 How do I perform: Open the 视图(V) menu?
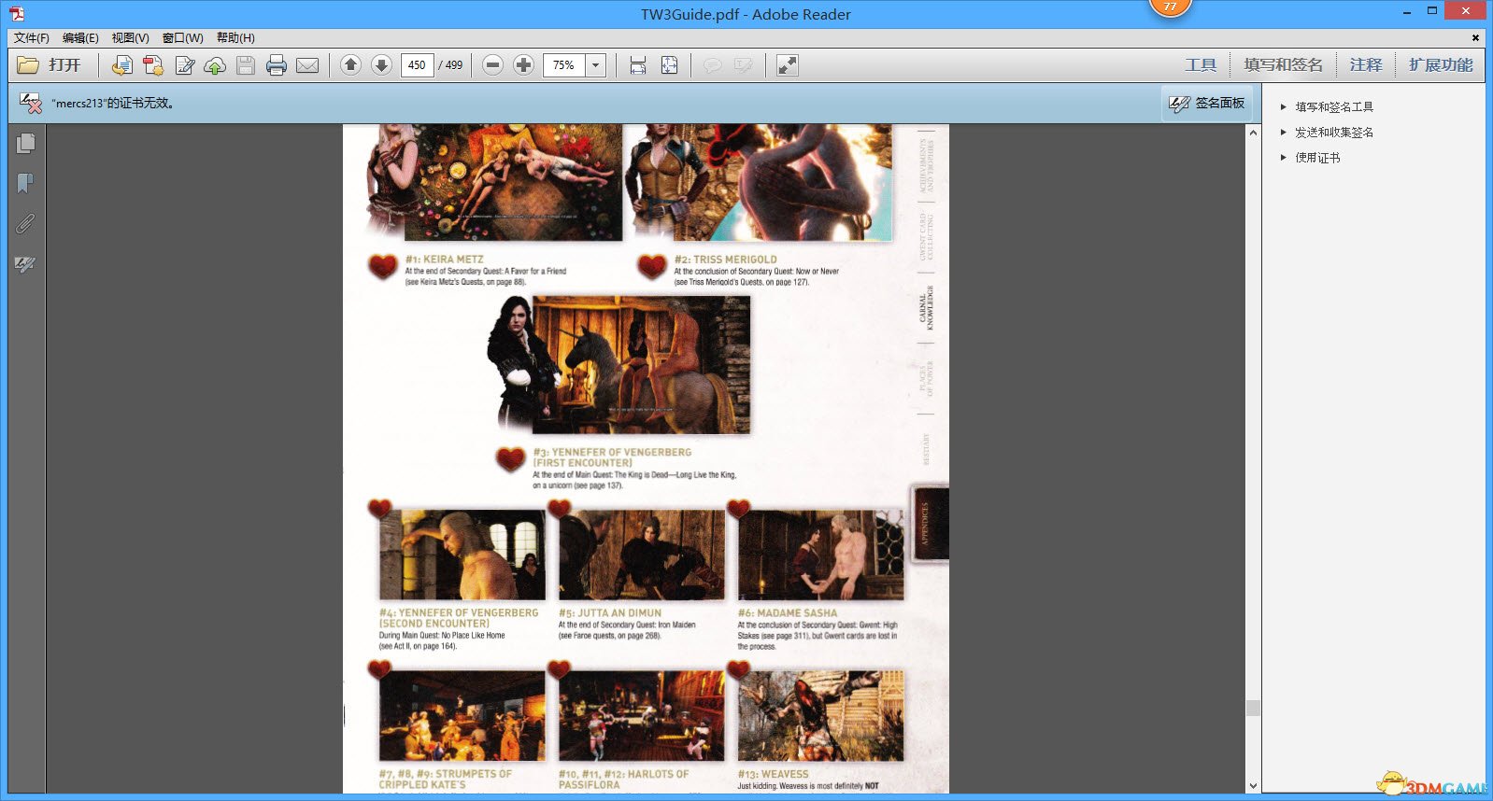130,38
